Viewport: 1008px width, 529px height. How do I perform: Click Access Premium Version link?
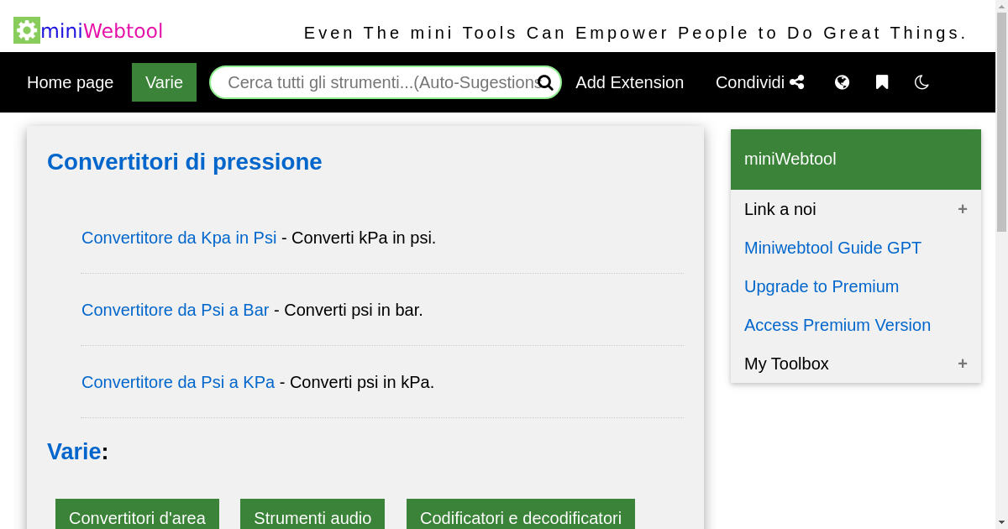[837, 325]
